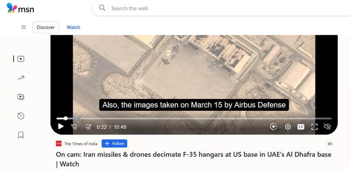Screen dimensions: 350x170
Task: Open the hamburger menu
Action: coord(24,27)
